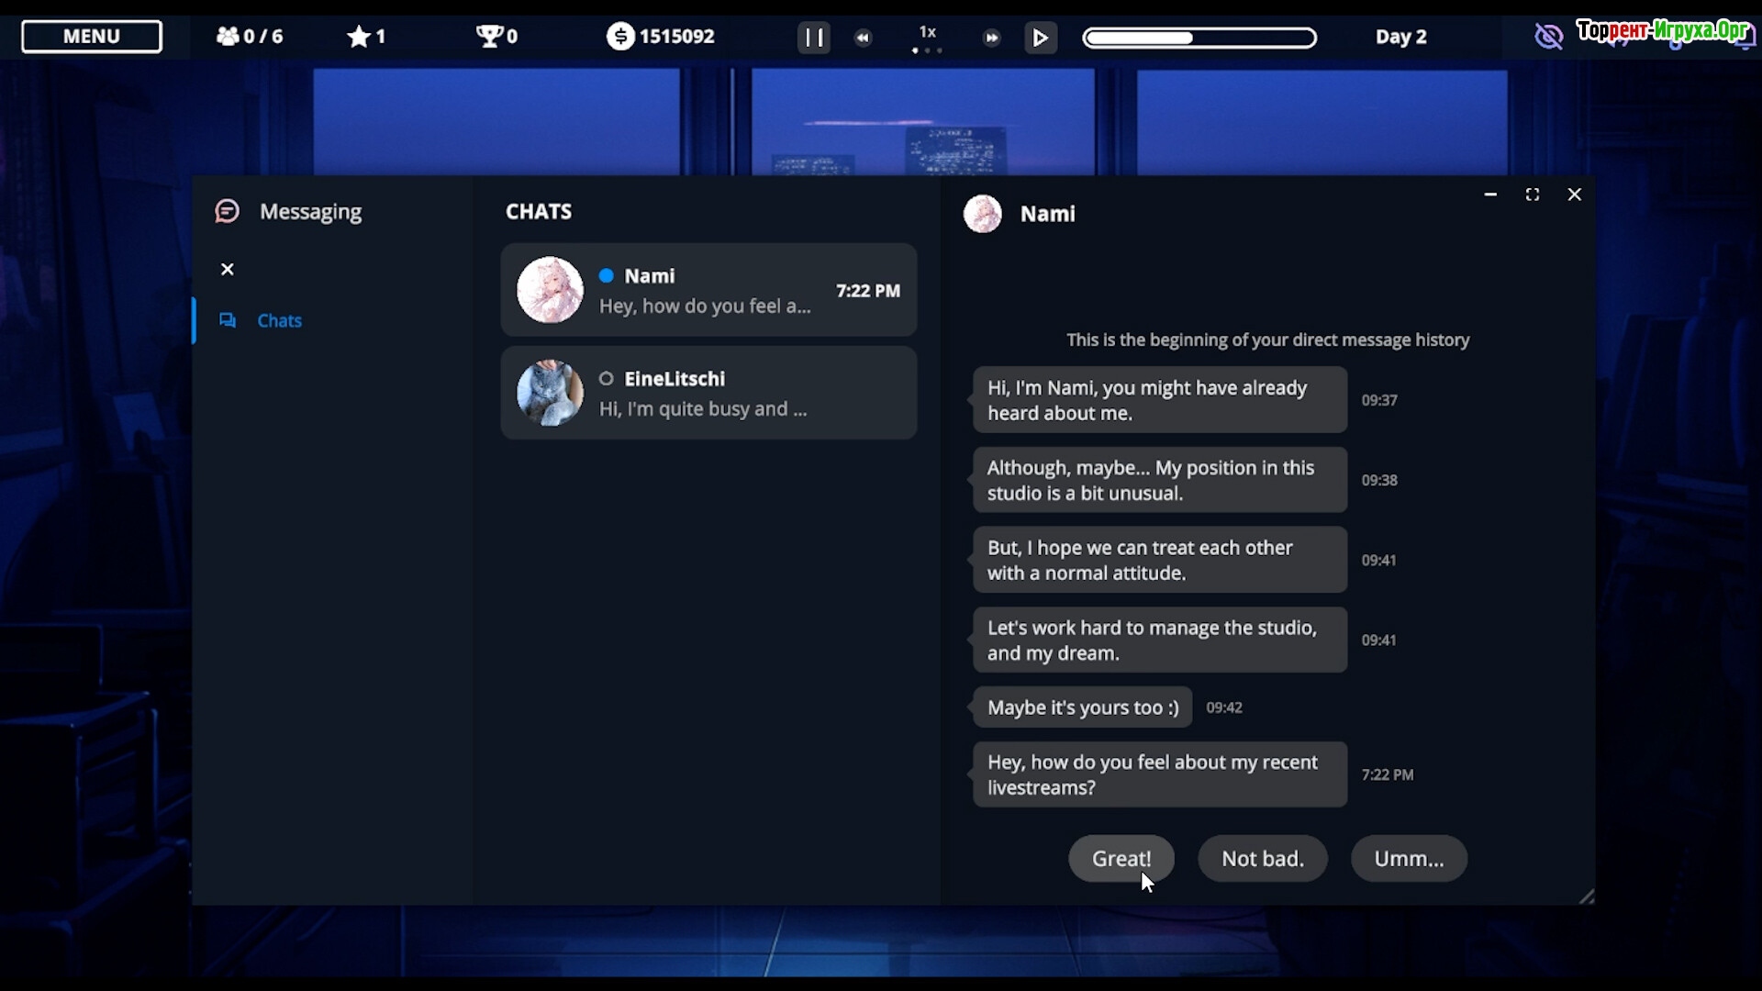The image size is (1762, 991).
Task: Click the star rating icon
Action: (x=358, y=37)
